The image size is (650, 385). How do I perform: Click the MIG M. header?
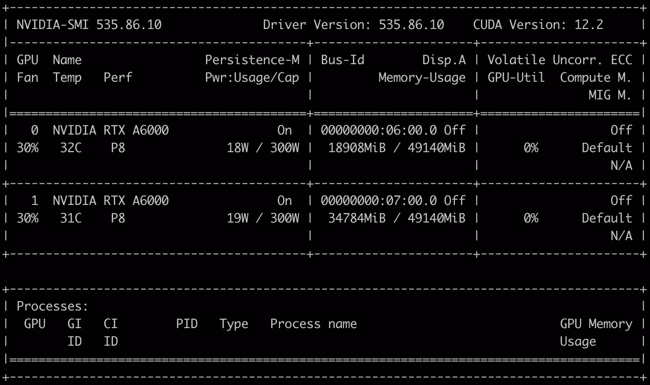click(x=611, y=95)
